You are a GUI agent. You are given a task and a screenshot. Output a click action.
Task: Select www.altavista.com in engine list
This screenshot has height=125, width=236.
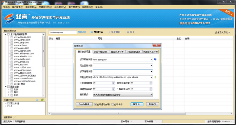click(23, 56)
